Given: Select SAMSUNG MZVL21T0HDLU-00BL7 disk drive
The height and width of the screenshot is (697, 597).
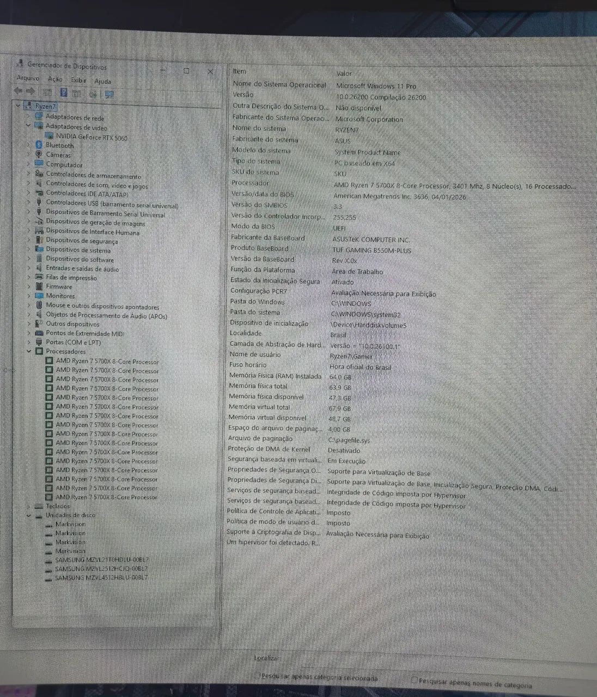Looking at the screenshot, I should 102,559.
